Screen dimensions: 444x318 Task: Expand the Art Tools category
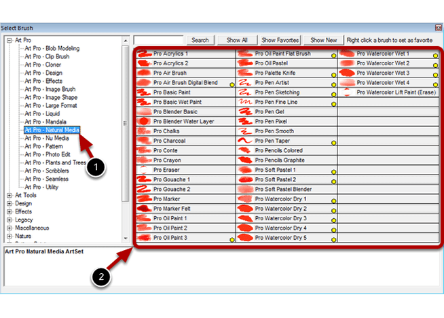10,195
